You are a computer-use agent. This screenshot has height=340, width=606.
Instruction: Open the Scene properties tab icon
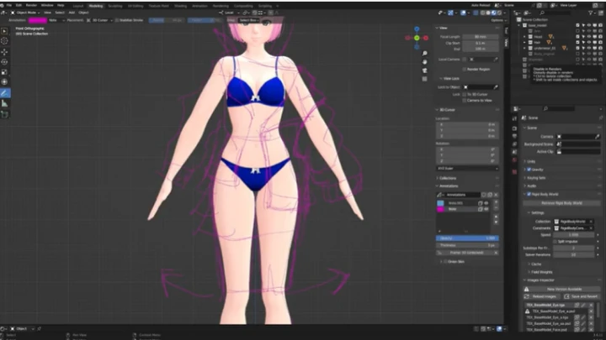514,152
